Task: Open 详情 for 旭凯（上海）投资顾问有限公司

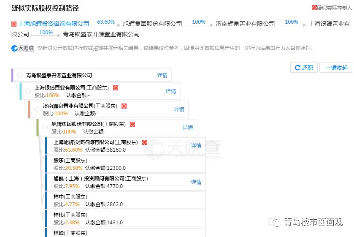Action: pyautogui.click(x=196, y=182)
